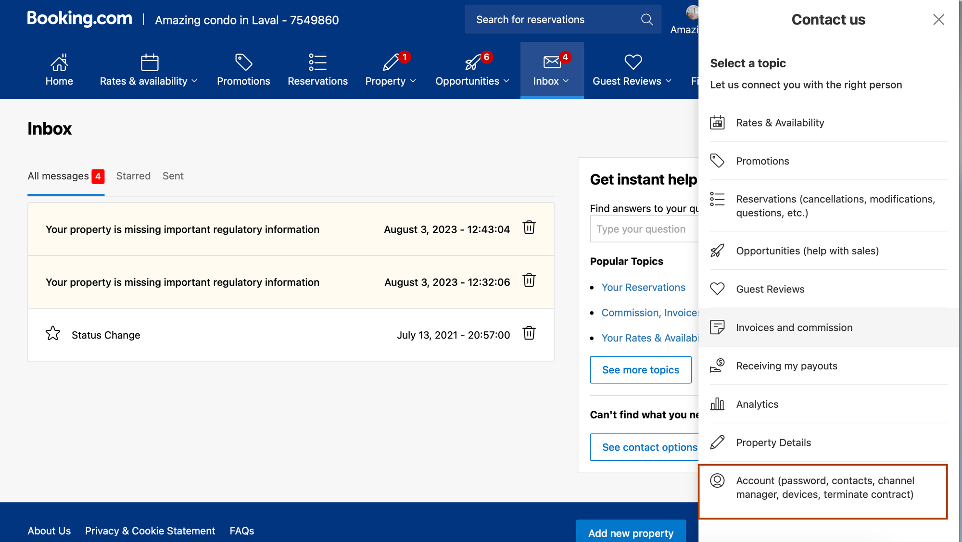Click the Rates & Availability nav icon

coord(149,62)
